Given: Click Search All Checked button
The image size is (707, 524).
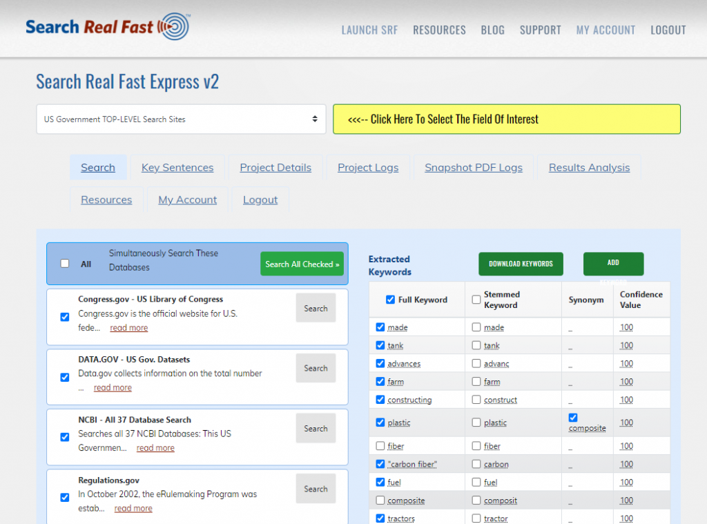Looking at the screenshot, I should click(302, 264).
